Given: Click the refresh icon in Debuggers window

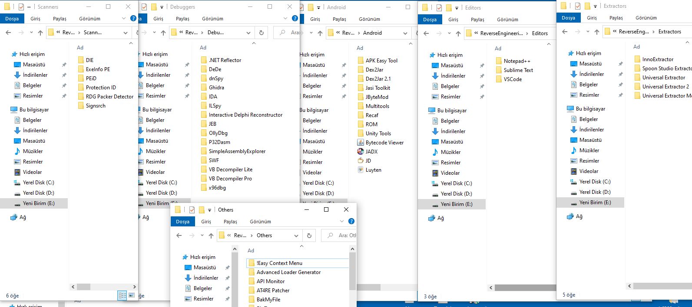Looking at the screenshot, I should [x=262, y=33].
